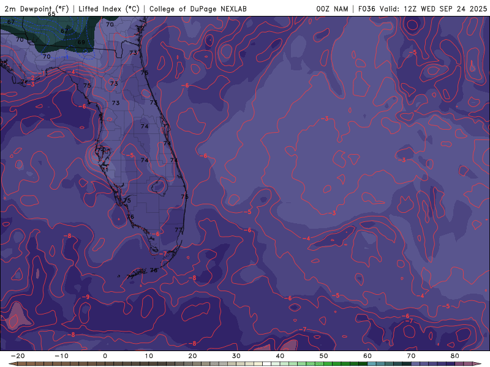This screenshot has height=367, width=490.
Task: Click the '50' color bar label
Action: click(x=324, y=356)
